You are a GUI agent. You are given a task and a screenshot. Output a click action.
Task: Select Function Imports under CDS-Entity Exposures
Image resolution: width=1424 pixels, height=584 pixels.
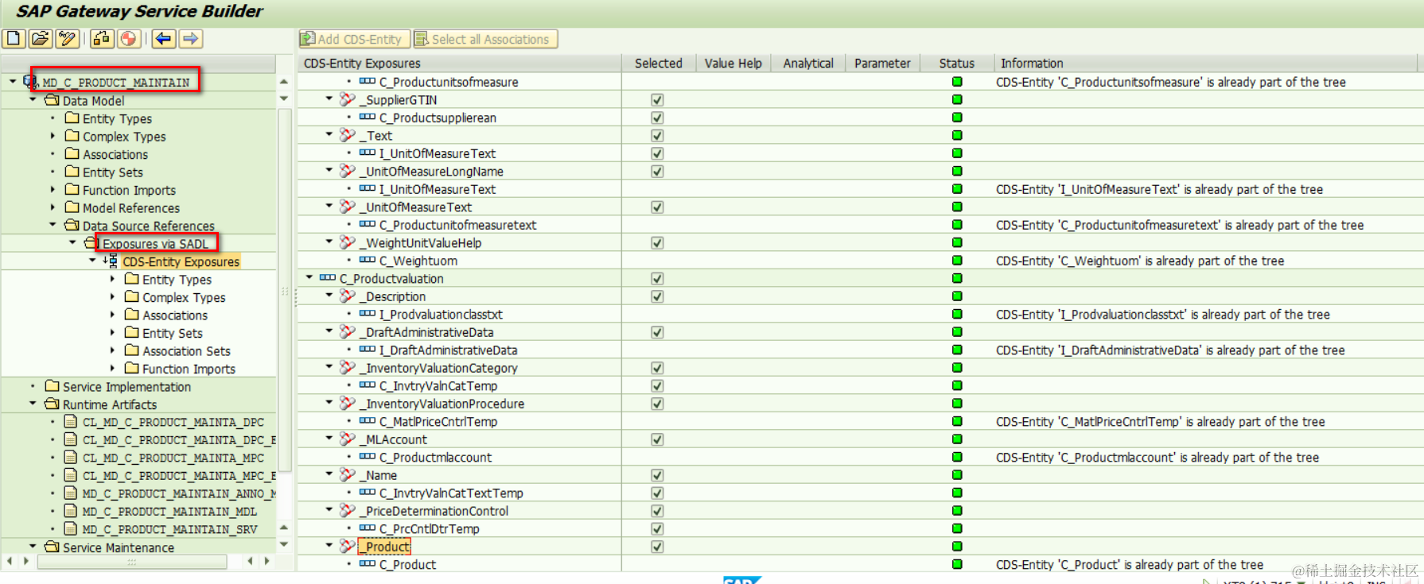click(189, 369)
